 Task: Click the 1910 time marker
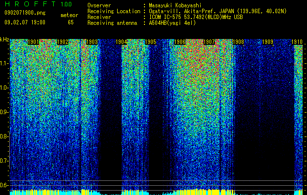297,42
